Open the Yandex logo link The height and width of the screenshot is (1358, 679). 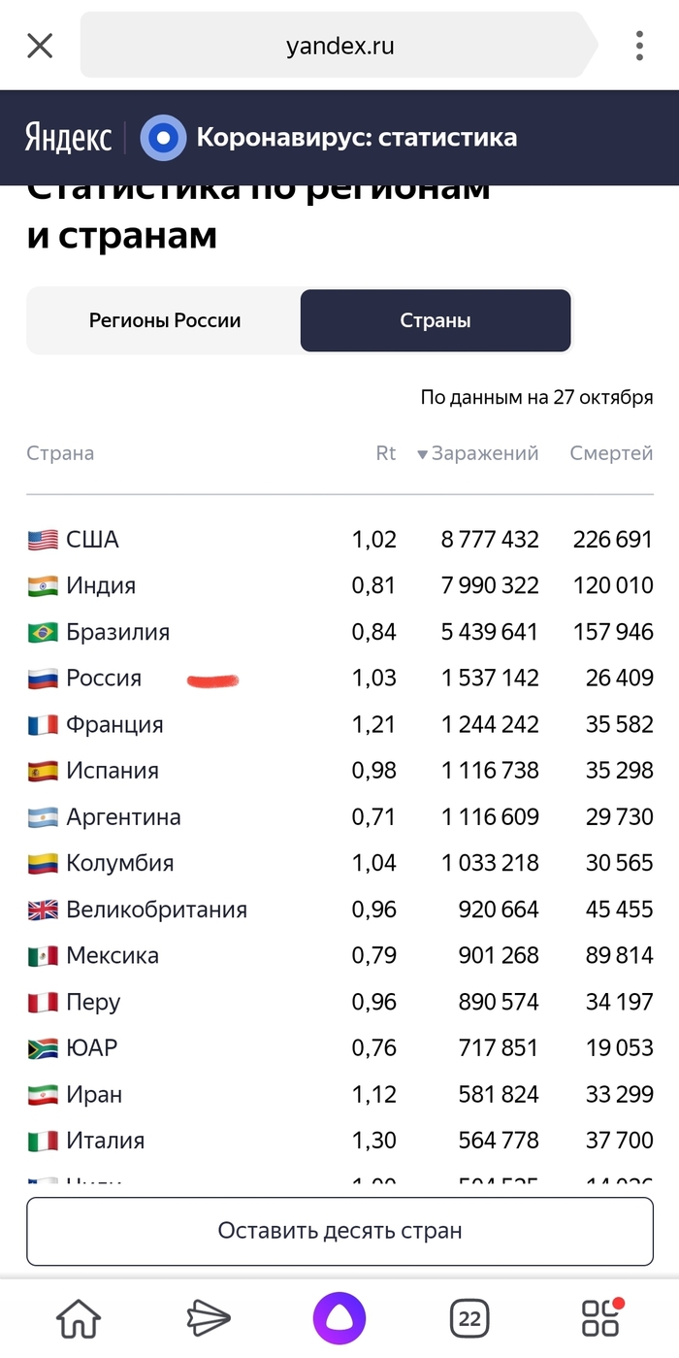pyautogui.click(x=68, y=138)
